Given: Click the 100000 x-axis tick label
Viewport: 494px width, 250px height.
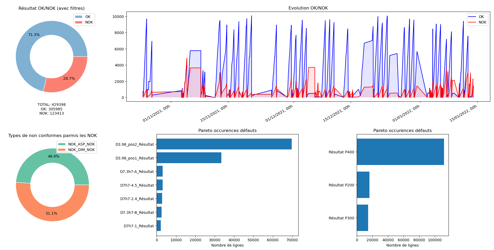Looking at the screenshot, I should pos(435,240).
